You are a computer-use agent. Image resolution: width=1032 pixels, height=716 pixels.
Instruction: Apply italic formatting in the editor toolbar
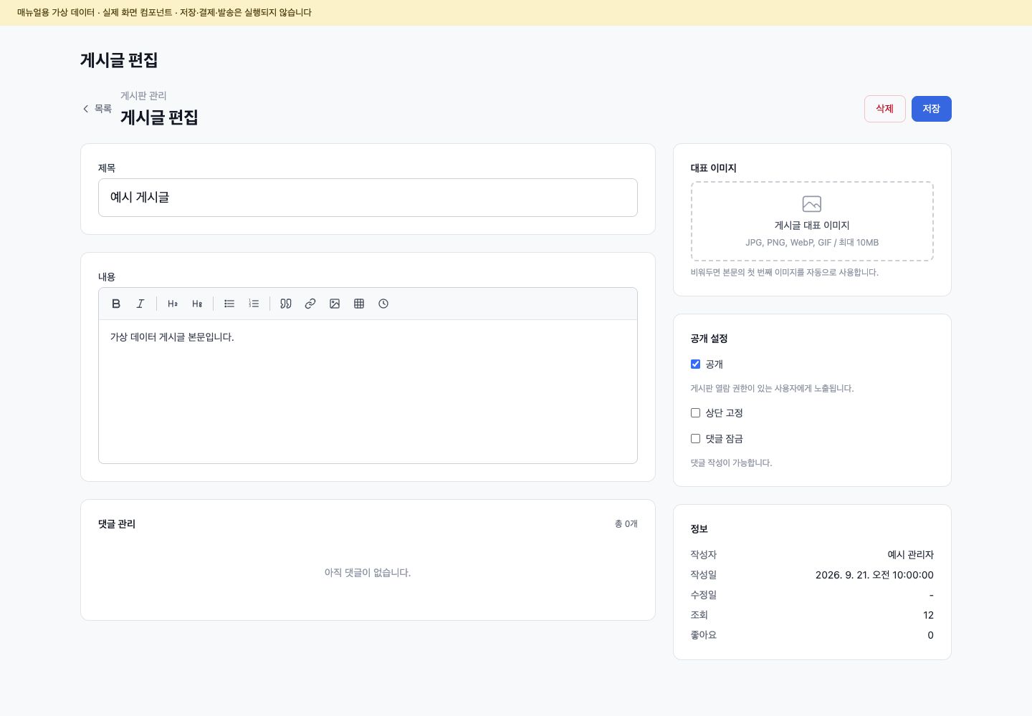(x=140, y=304)
